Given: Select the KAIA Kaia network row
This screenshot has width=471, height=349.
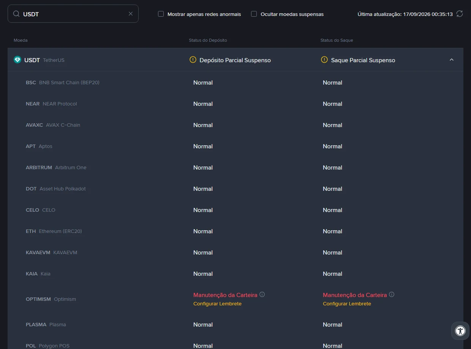Looking at the screenshot, I should point(235,274).
